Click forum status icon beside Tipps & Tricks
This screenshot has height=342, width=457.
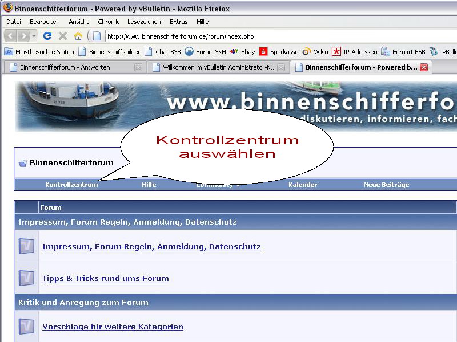click(26, 278)
